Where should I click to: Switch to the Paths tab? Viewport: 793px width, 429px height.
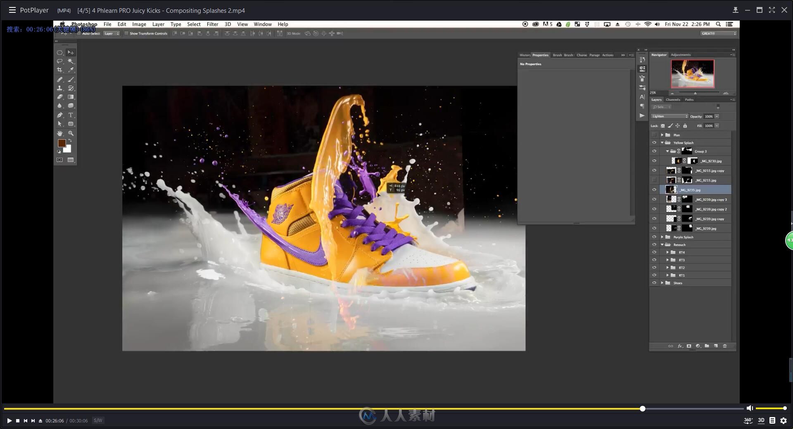click(689, 100)
